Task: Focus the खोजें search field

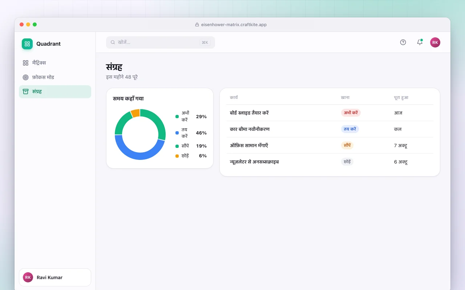Action: click(161, 42)
